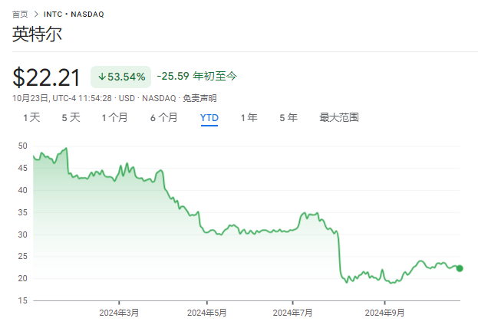Image resolution: width=478 pixels, height=328 pixels.
Task: Click the $22.21 price figure
Action: (47, 77)
